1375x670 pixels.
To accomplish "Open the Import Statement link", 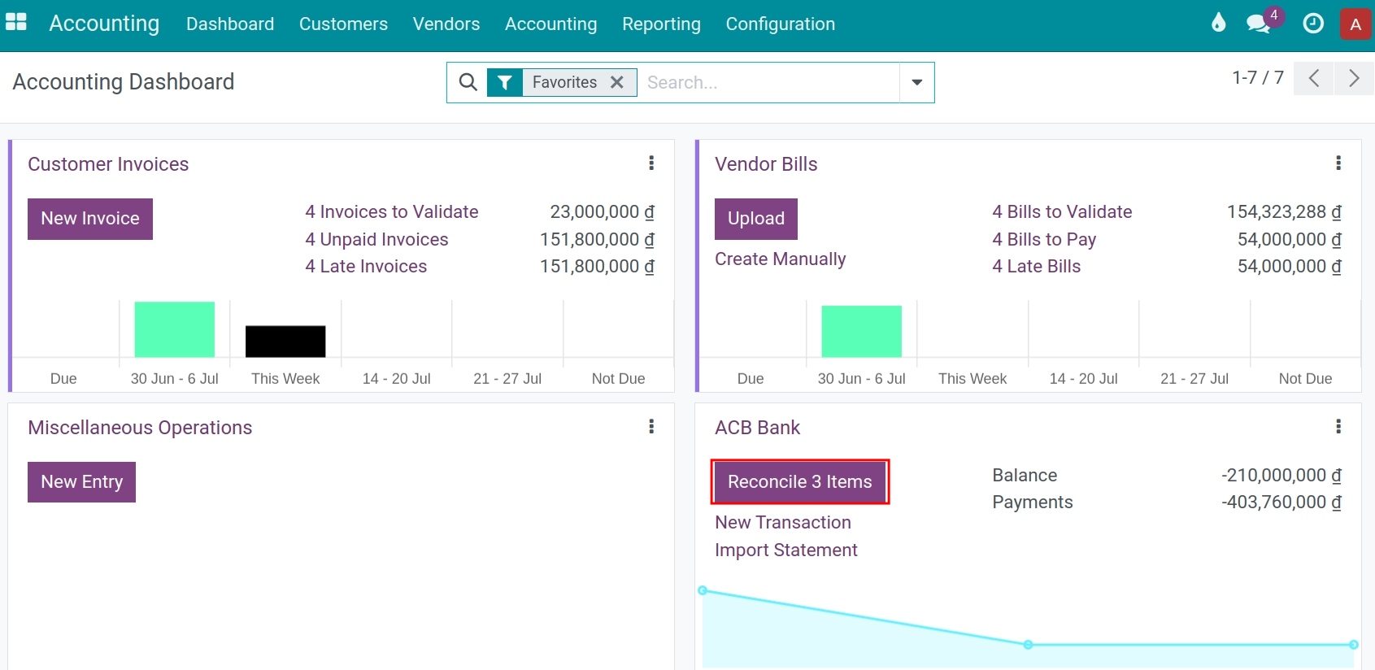I will click(785, 550).
